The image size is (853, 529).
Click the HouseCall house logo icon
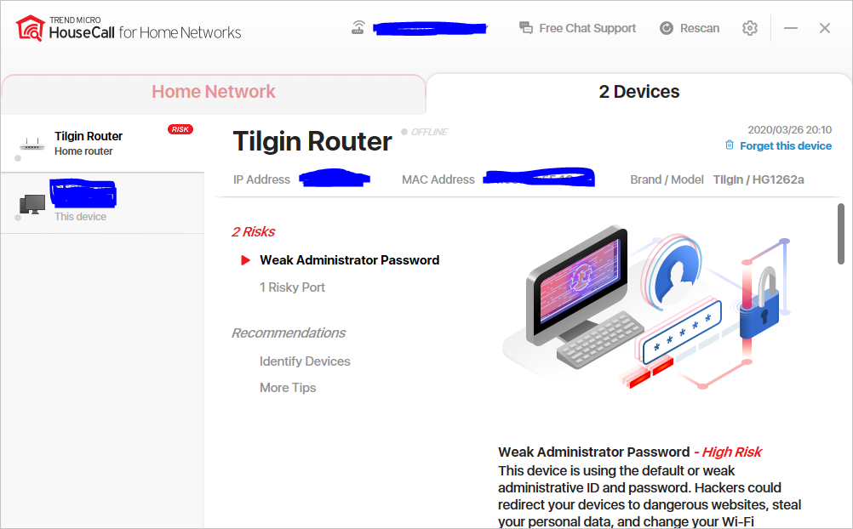click(31, 28)
